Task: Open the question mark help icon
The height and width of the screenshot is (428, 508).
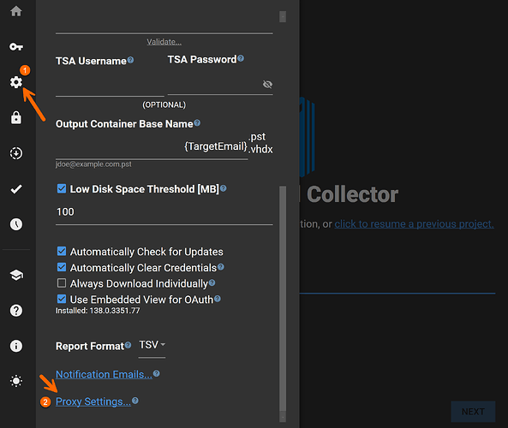Action: 16,311
